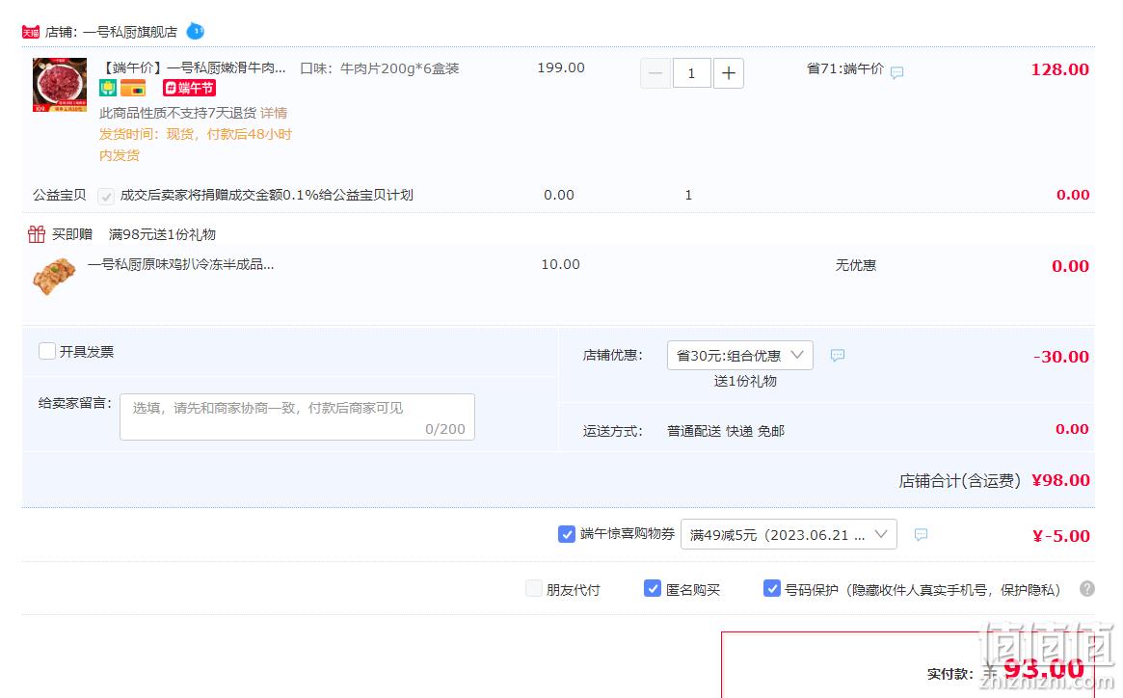The width and height of the screenshot is (1123, 698).
Task: Click the 满98元送1份礼物 promotion text
Action: (163, 234)
